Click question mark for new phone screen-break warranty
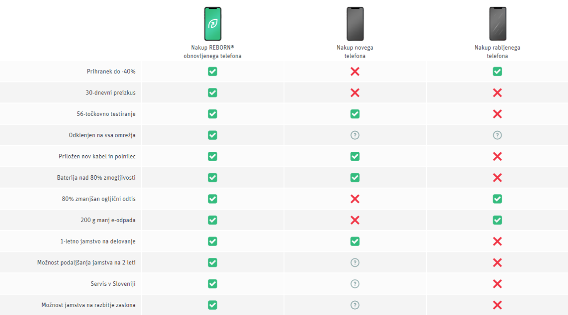Viewport: 568px width, 315px height. 355,305
